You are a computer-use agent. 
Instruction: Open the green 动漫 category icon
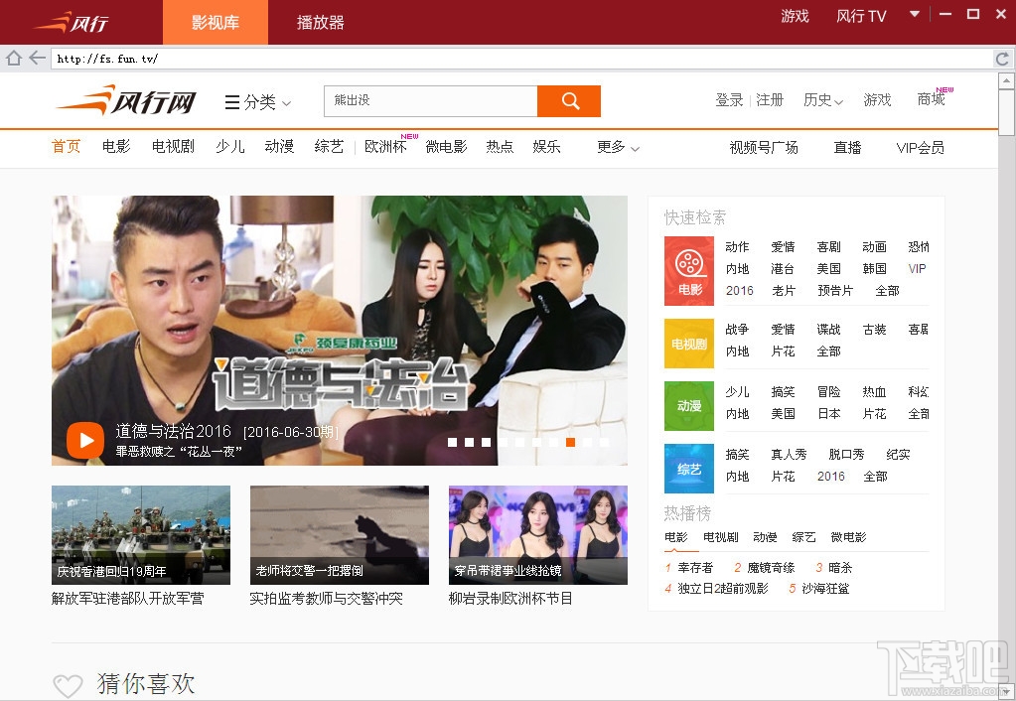689,406
